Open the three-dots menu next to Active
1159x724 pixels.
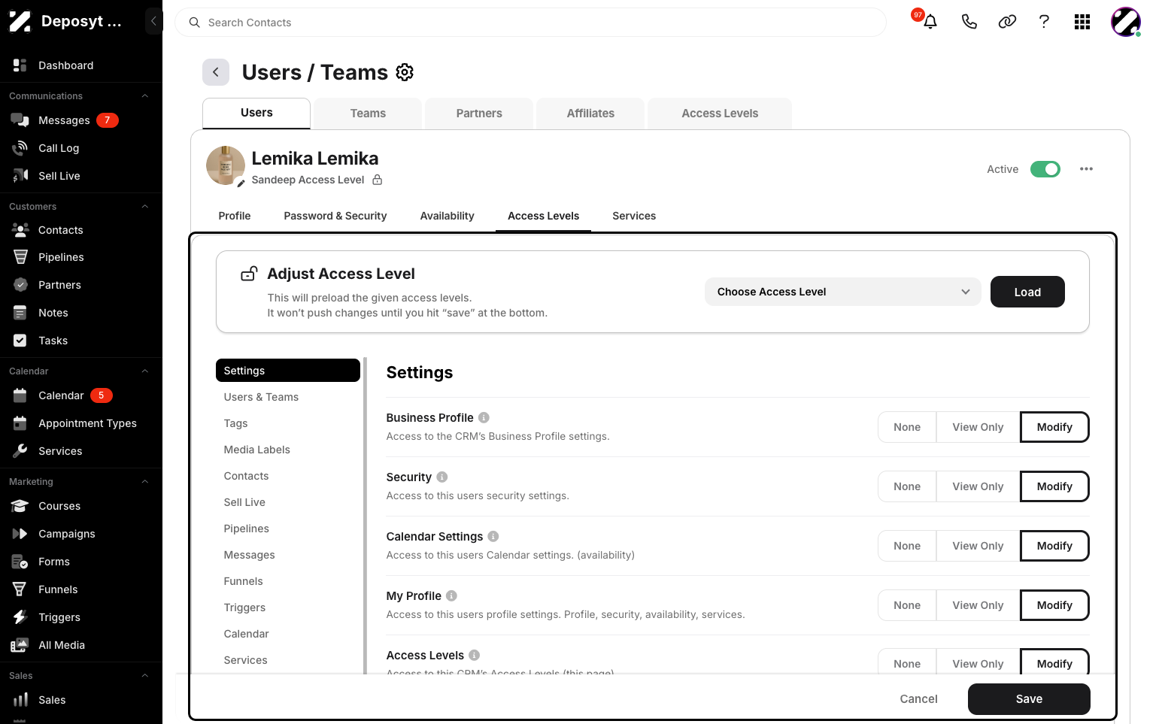pyautogui.click(x=1086, y=169)
